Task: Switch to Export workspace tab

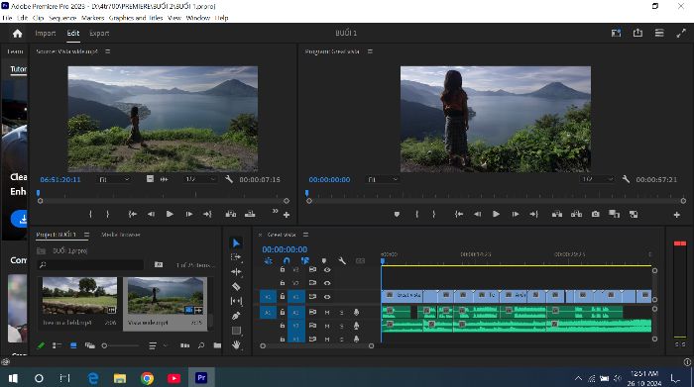Action: point(99,33)
